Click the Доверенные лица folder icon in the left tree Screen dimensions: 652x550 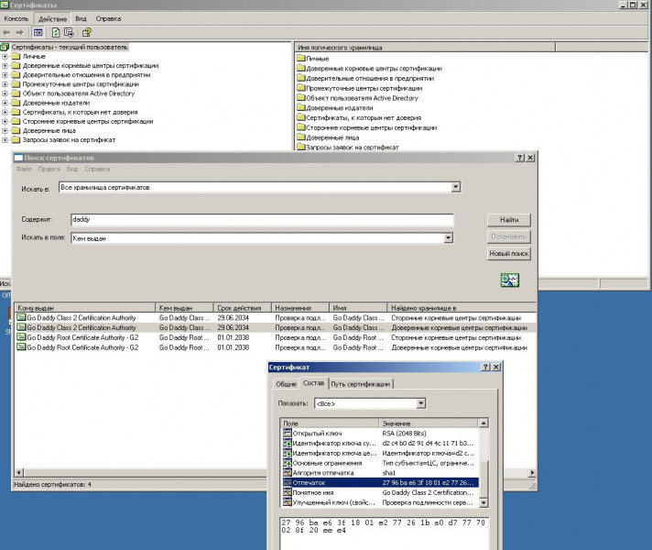tap(16, 130)
